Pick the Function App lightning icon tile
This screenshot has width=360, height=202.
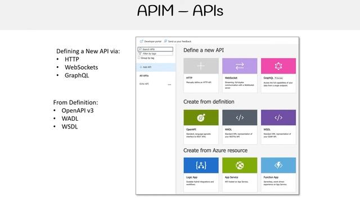point(278,165)
